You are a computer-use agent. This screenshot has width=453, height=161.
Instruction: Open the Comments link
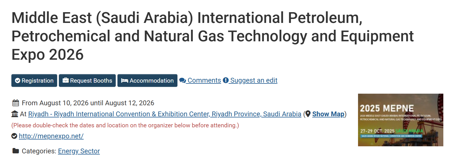[204, 80]
